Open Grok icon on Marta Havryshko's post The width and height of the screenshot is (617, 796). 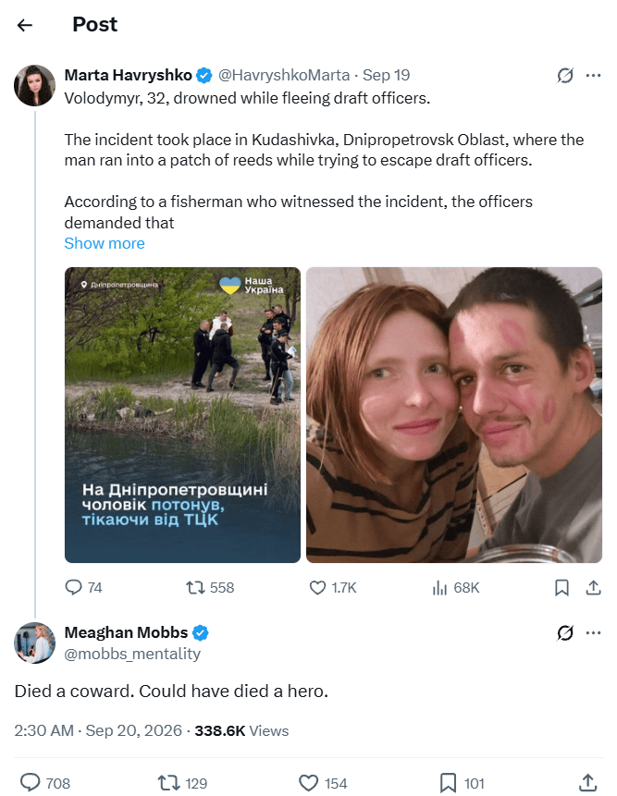pyautogui.click(x=564, y=75)
